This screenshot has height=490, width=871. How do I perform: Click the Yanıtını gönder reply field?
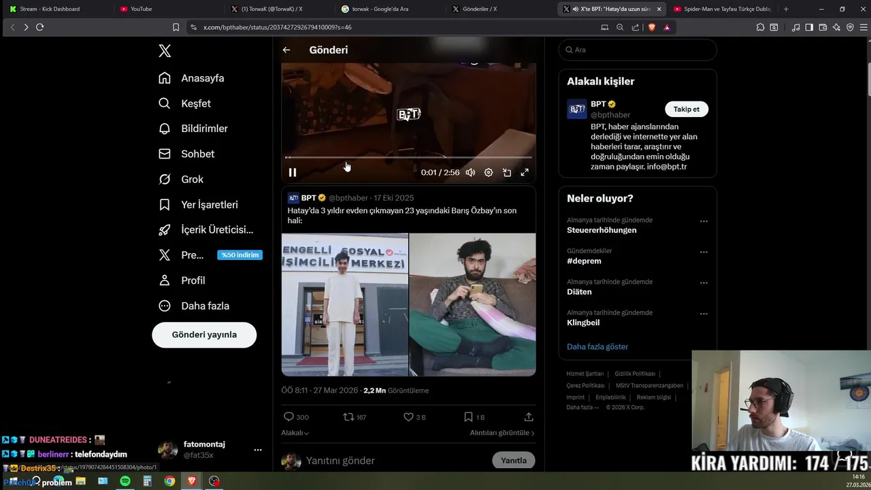(x=395, y=461)
